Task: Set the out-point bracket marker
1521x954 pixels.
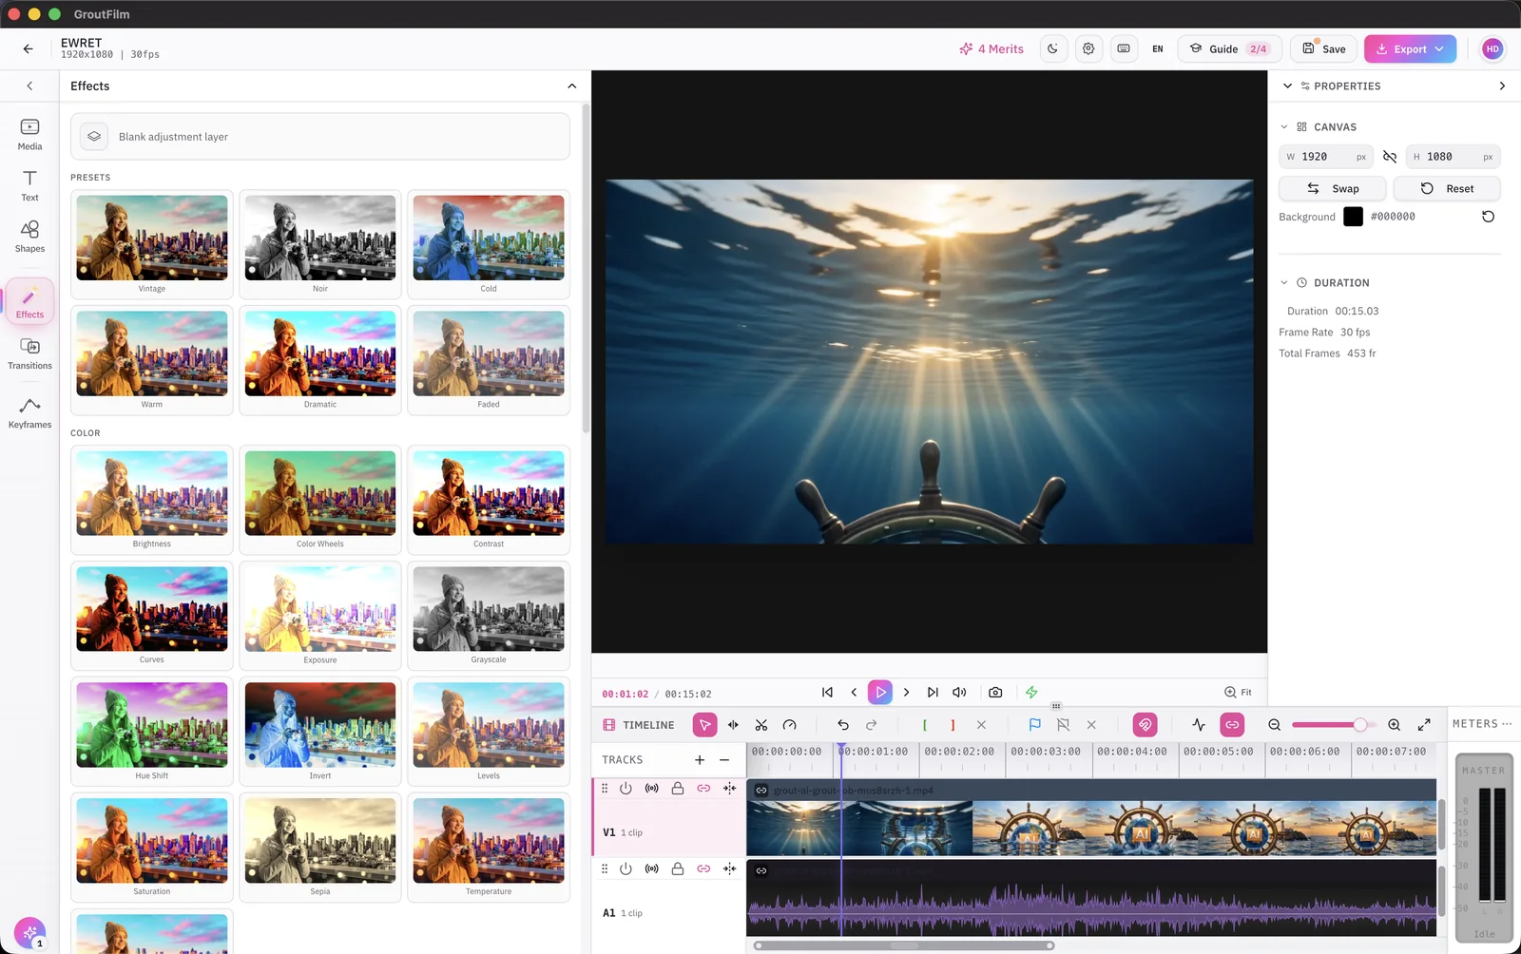Action: [x=953, y=725]
